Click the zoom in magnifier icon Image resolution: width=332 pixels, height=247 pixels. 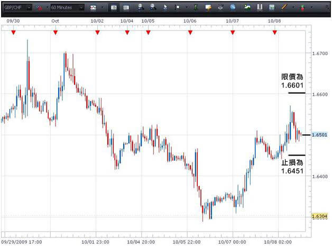click(x=141, y=7)
